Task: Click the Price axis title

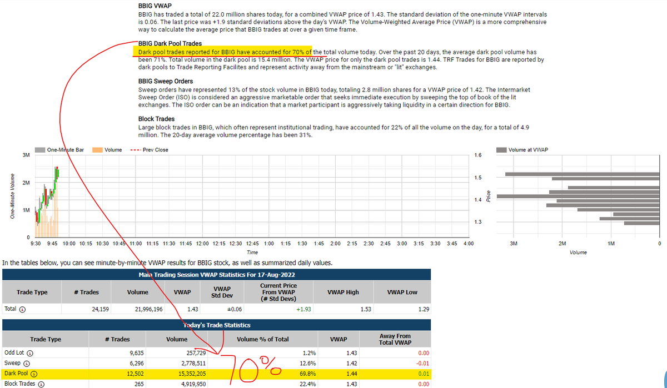Action: tap(488, 196)
